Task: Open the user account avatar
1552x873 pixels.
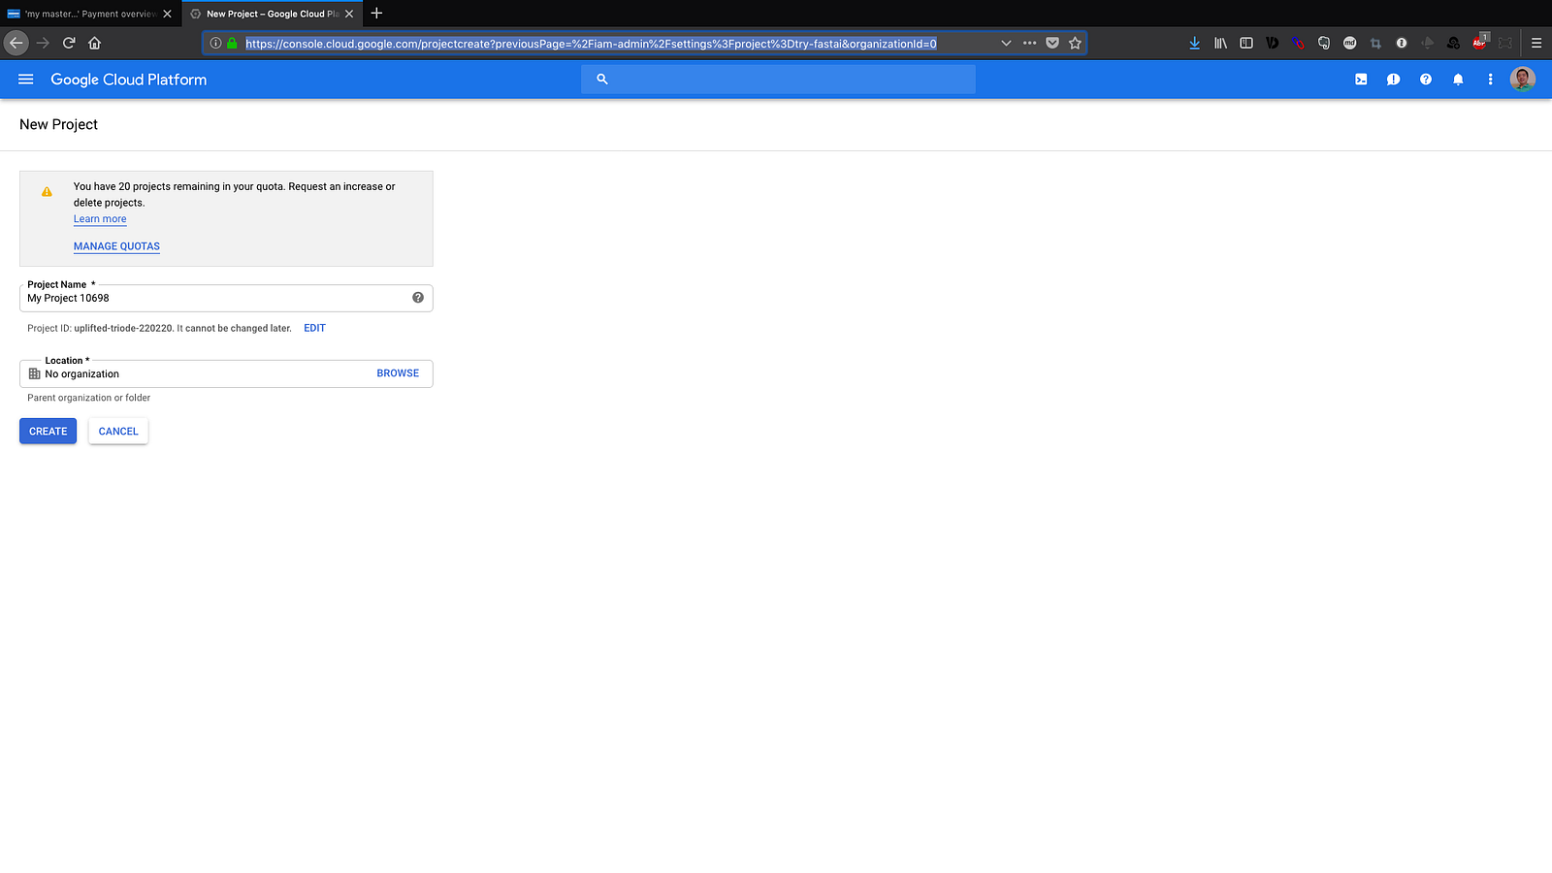Action: coord(1523,80)
